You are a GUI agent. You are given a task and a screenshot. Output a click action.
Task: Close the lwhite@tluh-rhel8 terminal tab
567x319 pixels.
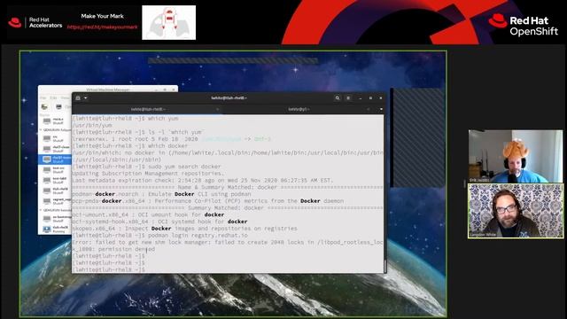(x=217, y=109)
